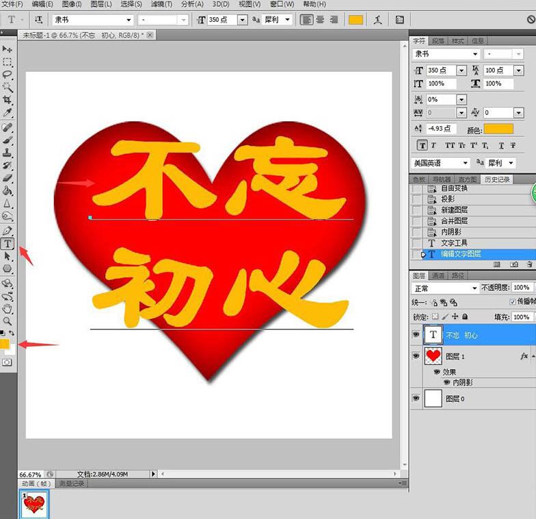Viewport: 536px width, 519px height.
Task: Toggle the Character and Paragraph panels button
Action: pos(399,20)
